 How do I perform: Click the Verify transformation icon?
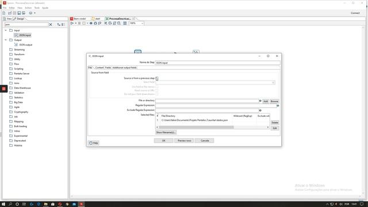pos(106,23)
